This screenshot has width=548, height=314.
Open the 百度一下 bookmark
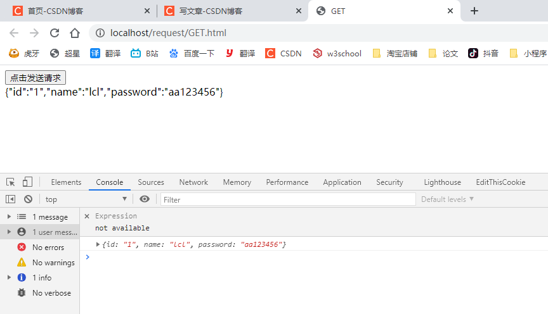[192, 53]
